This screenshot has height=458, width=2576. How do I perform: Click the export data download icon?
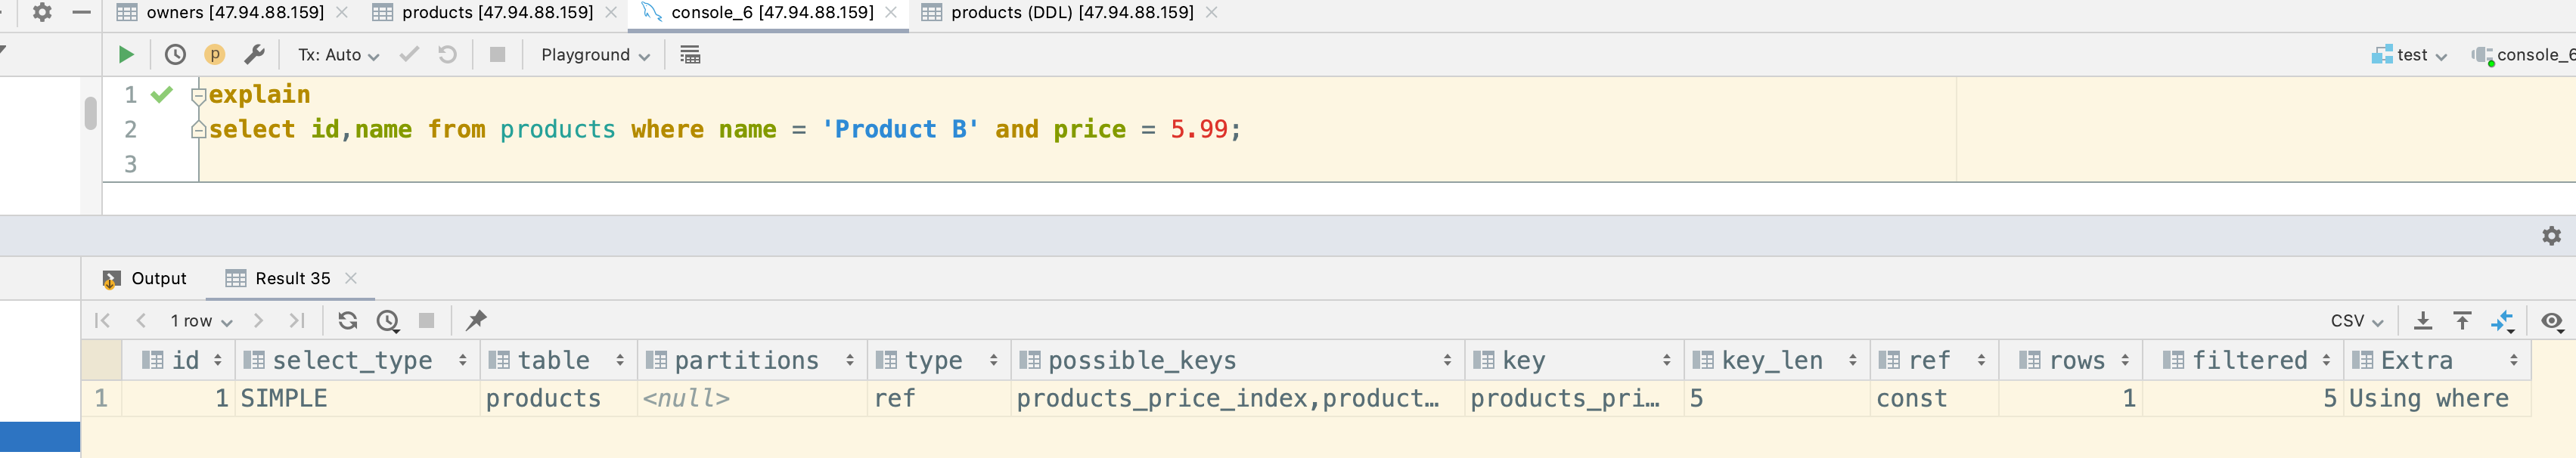pos(2423,321)
